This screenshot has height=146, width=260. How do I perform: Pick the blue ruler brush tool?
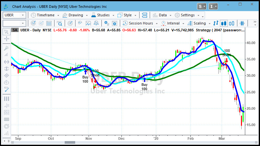pos(7,89)
